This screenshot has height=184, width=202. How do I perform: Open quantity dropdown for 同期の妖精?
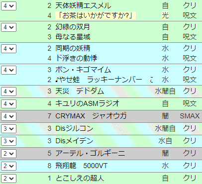8,49
